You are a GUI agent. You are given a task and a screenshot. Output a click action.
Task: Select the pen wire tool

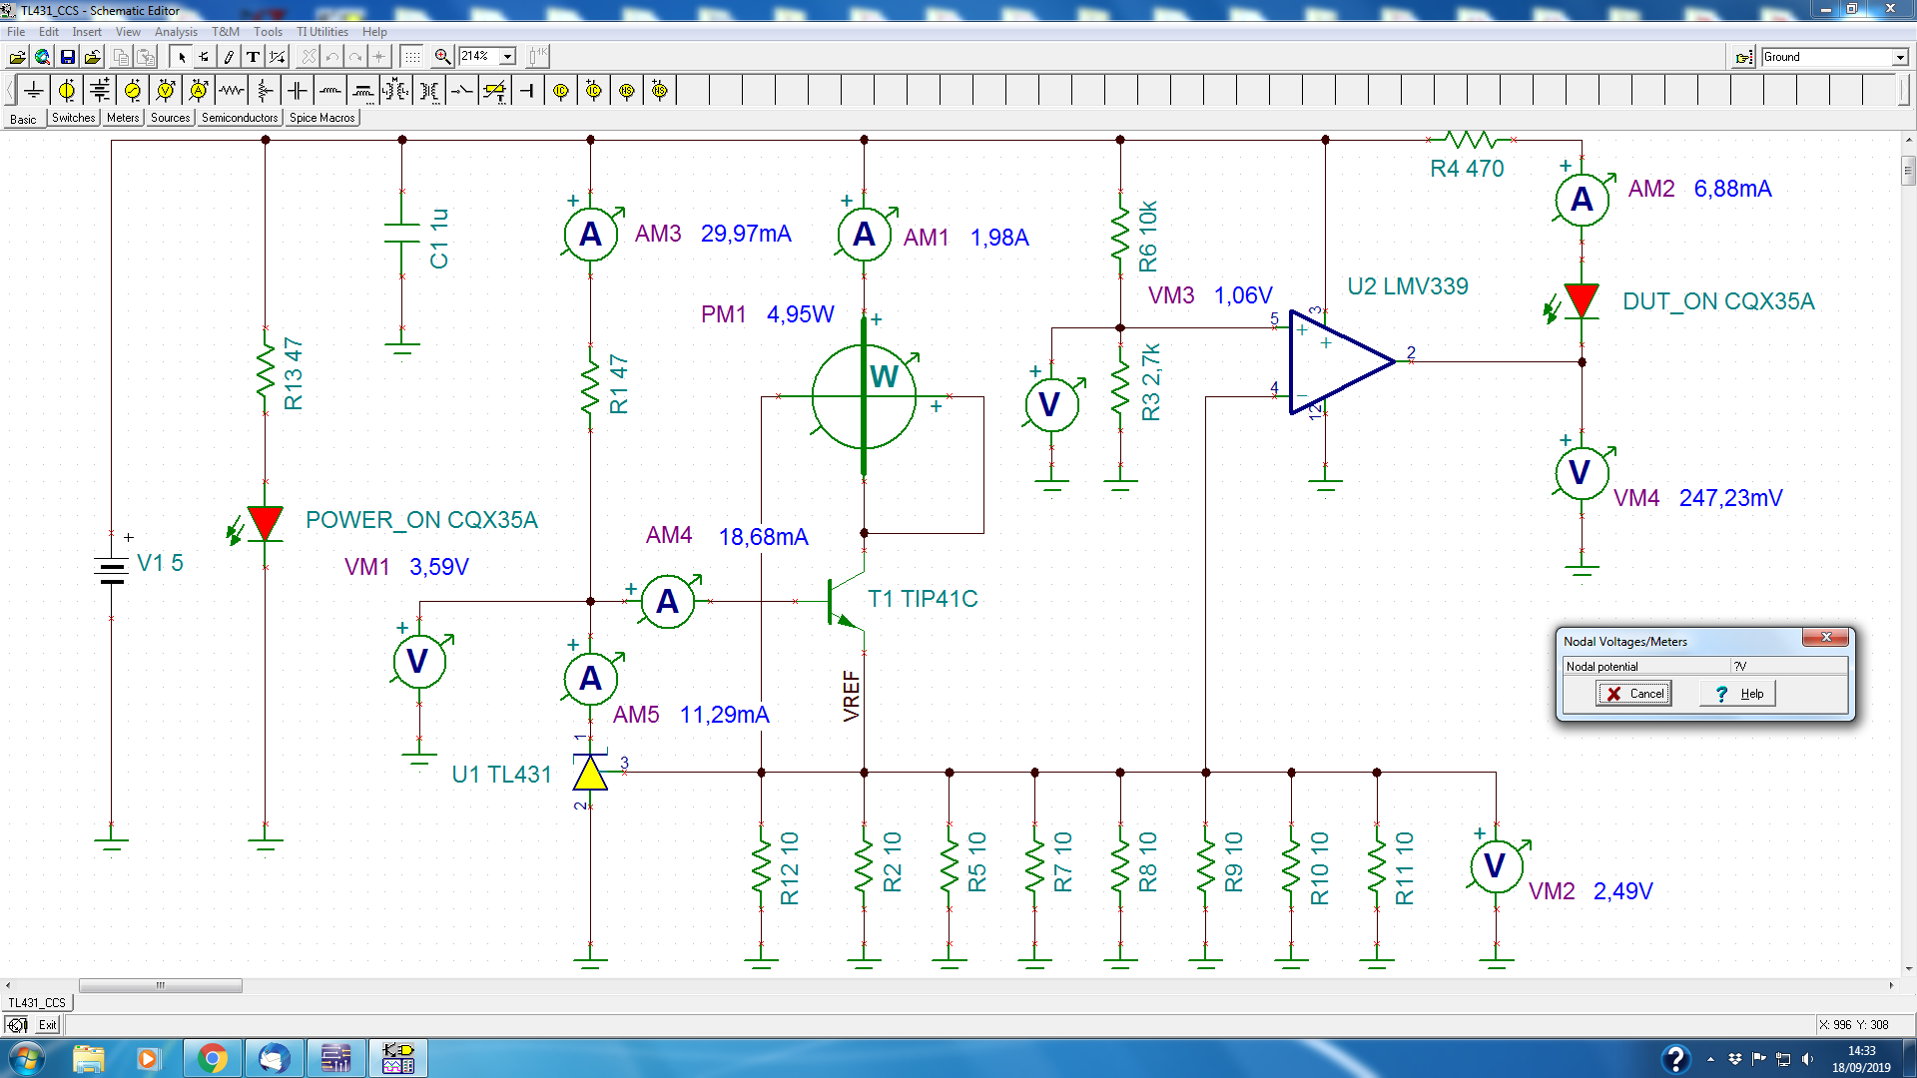coord(229,57)
